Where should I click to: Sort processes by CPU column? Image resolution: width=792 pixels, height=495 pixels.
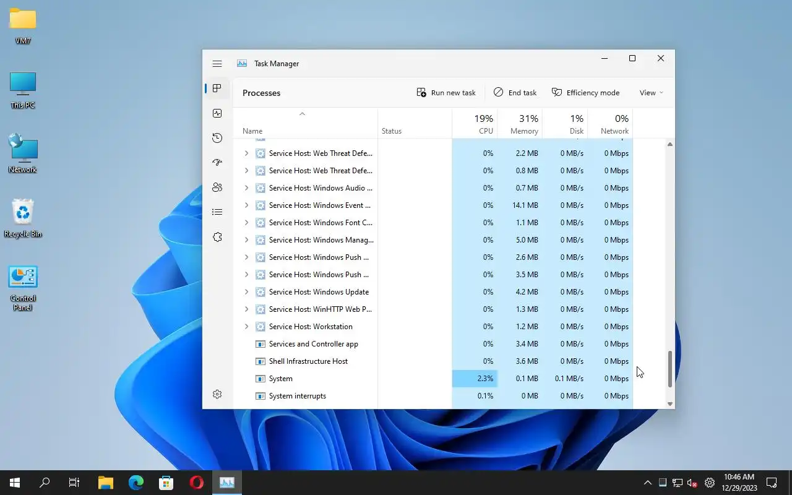[x=475, y=123]
